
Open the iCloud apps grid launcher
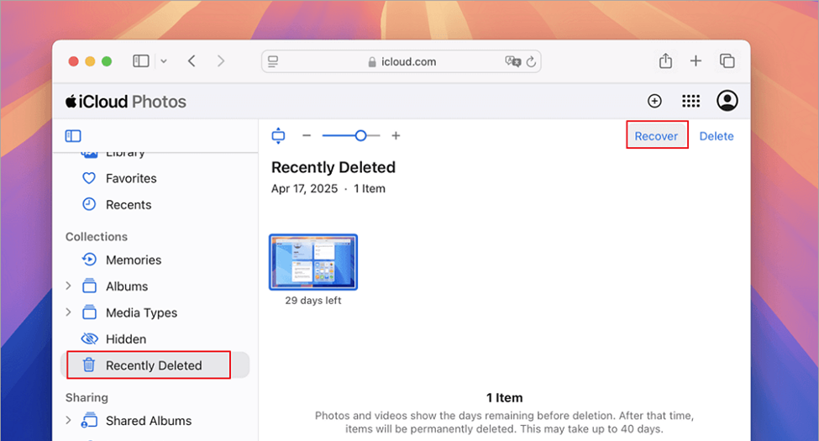pos(690,102)
